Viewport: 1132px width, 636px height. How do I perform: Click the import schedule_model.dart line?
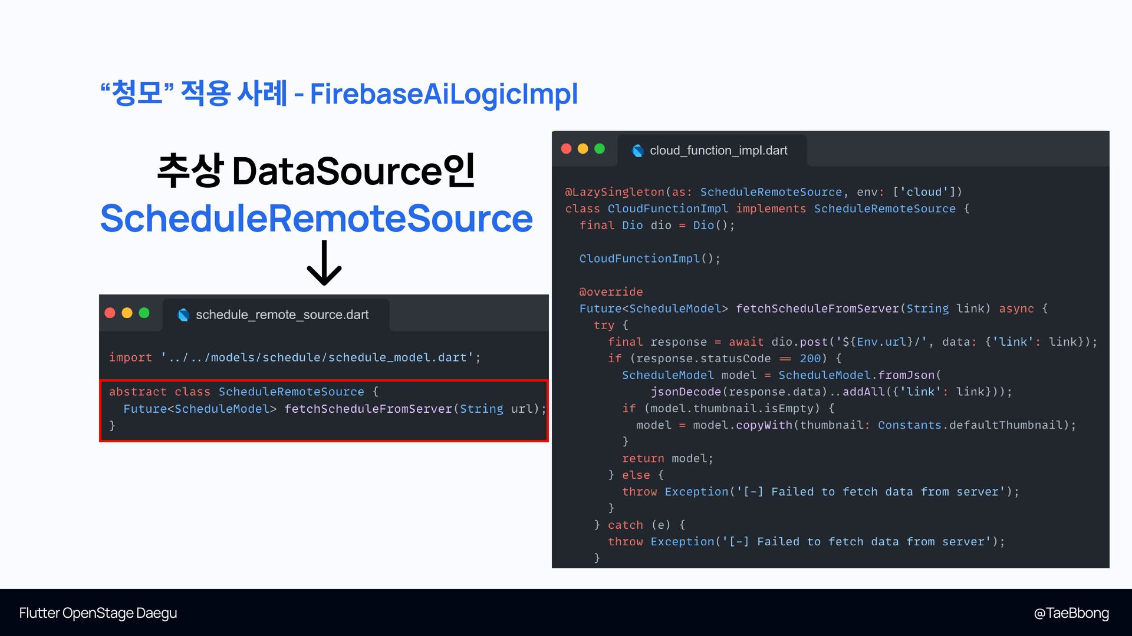click(295, 357)
